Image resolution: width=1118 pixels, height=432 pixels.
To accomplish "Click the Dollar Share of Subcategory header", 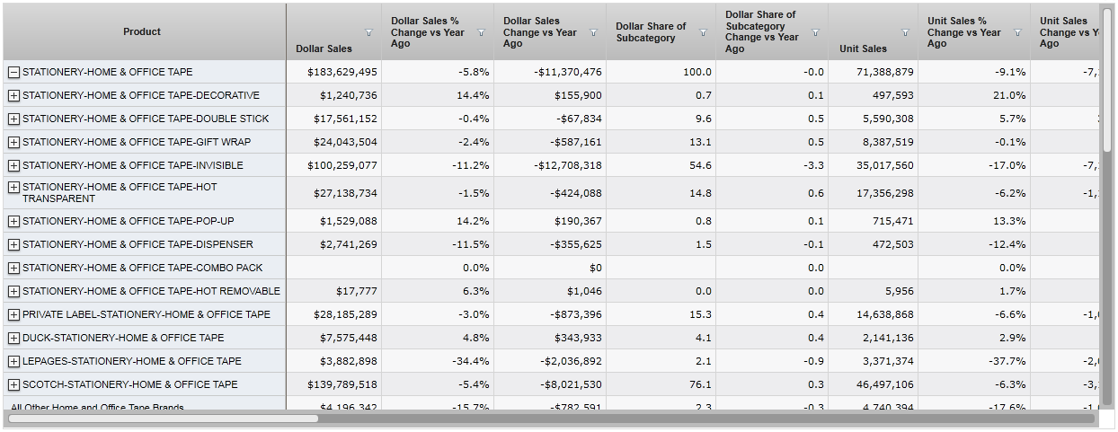I will pyautogui.click(x=651, y=32).
